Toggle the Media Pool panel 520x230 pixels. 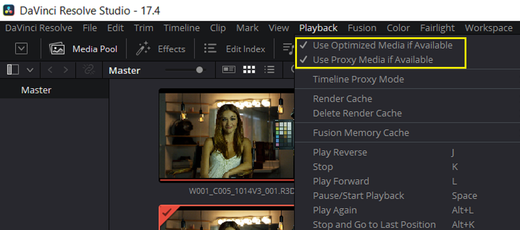[83, 49]
